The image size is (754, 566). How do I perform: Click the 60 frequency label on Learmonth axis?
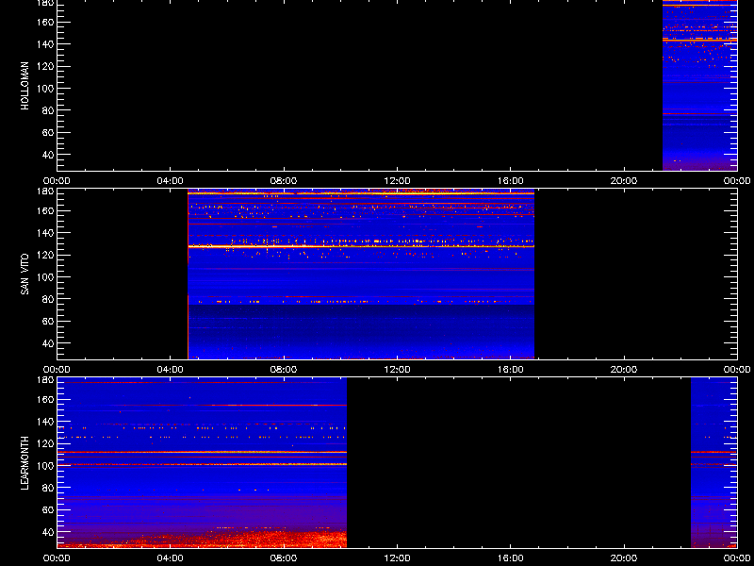coord(49,509)
